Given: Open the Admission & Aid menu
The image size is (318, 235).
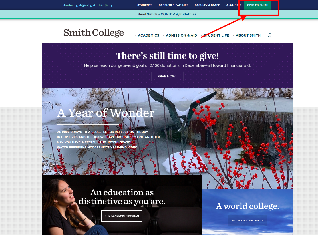Looking at the screenshot, I should [182, 35].
